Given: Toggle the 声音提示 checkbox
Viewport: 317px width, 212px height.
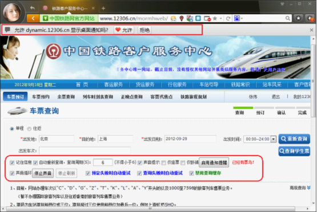Looking at the screenshot, I should (x=140, y=162).
